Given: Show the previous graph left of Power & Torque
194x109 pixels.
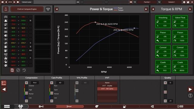Looking at the screenshot, I should click(x=57, y=9).
